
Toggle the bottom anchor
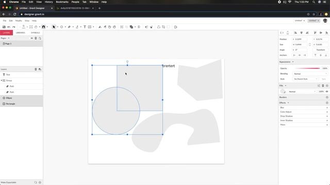point(326,55)
